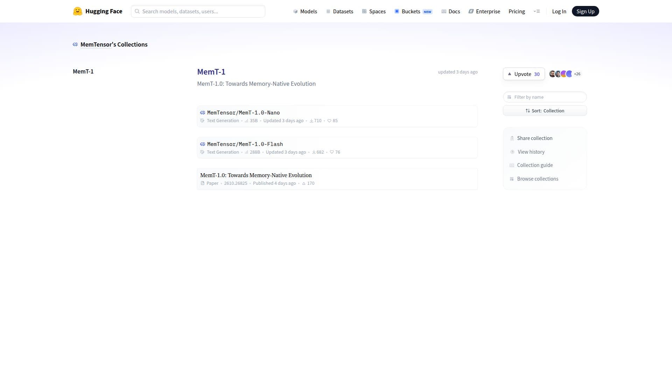The image size is (672, 378).
Task: Click the Enterprise icon in navigation
Action: tap(471, 11)
